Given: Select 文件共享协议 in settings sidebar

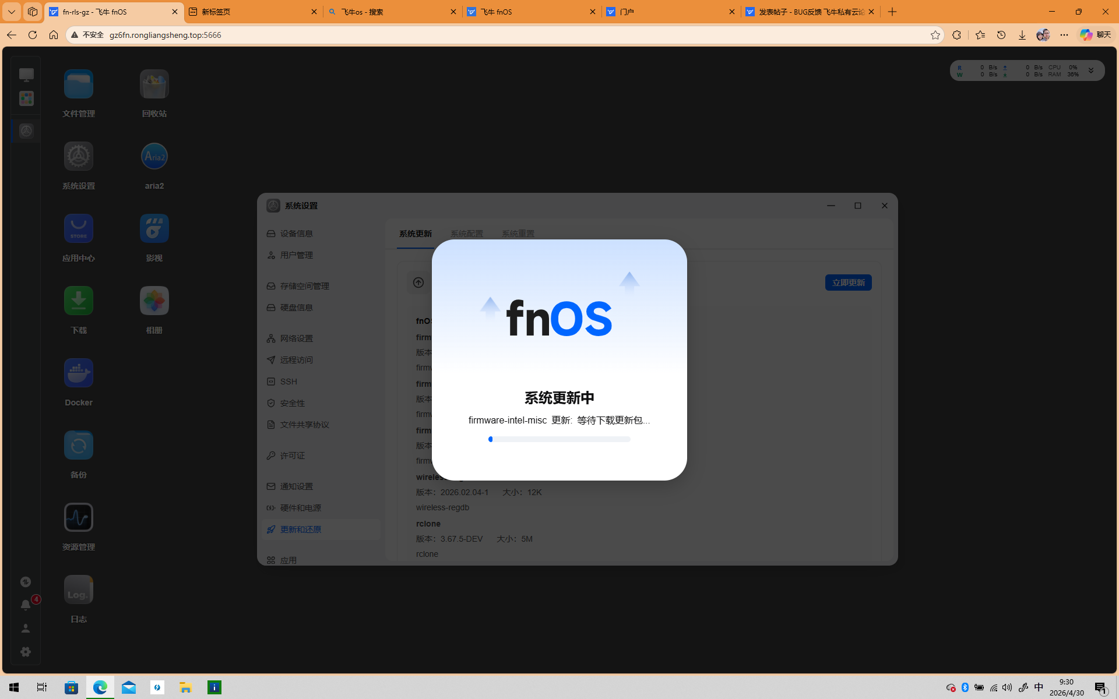Looking at the screenshot, I should click(321, 425).
